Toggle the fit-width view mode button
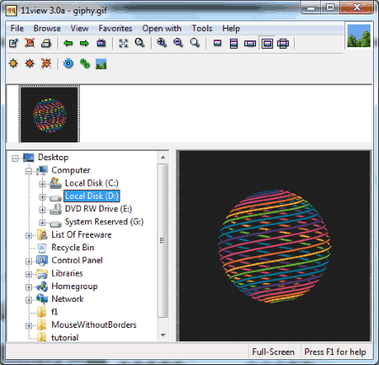379x365 pixels. (x=250, y=44)
